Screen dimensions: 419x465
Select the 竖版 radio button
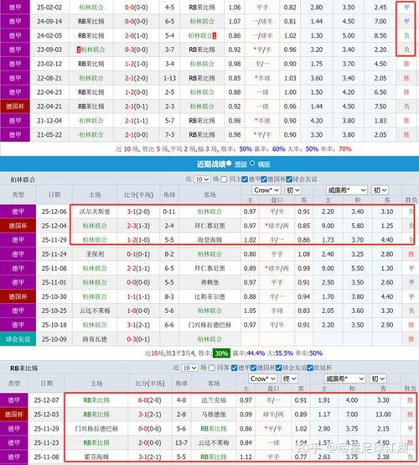[x=229, y=163]
